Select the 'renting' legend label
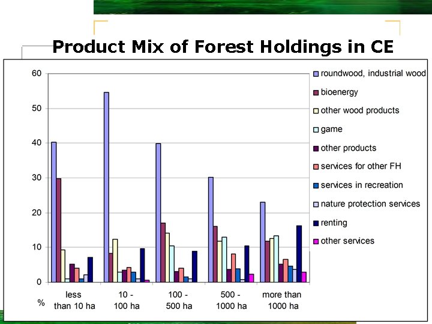This screenshot has height=324, width=432. [x=334, y=223]
